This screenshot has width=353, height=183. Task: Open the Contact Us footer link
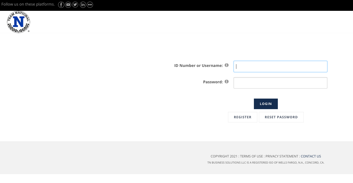(x=311, y=156)
